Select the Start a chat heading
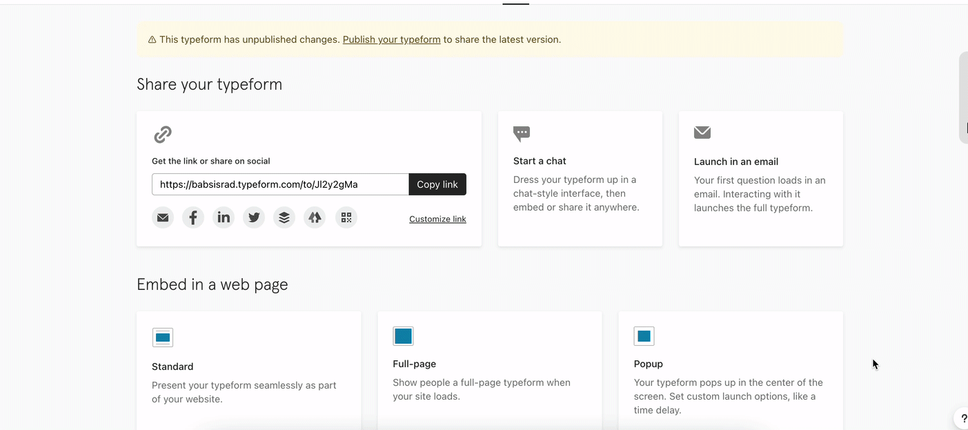This screenshot has height=430, width=968. point(540,161)
